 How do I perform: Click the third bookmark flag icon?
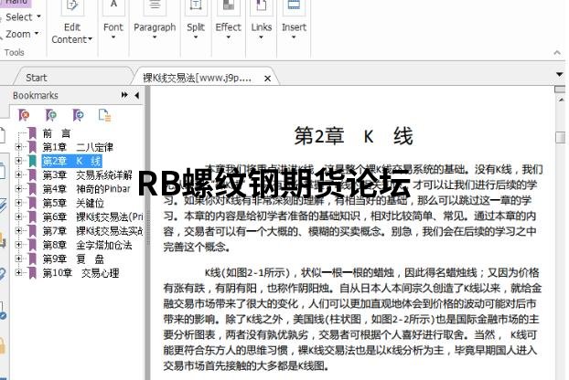[x=78, y=115]
